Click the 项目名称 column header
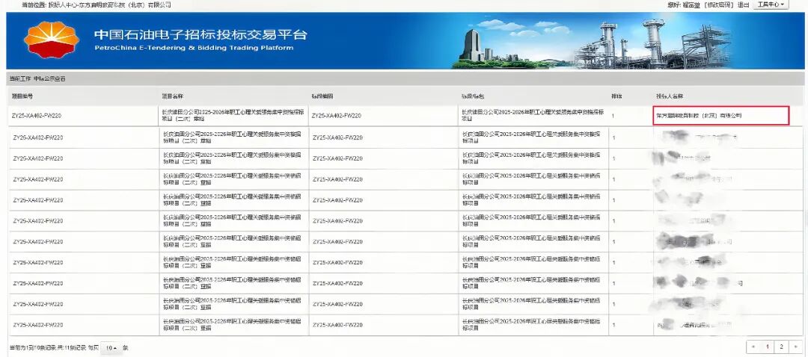 [172, 96]
